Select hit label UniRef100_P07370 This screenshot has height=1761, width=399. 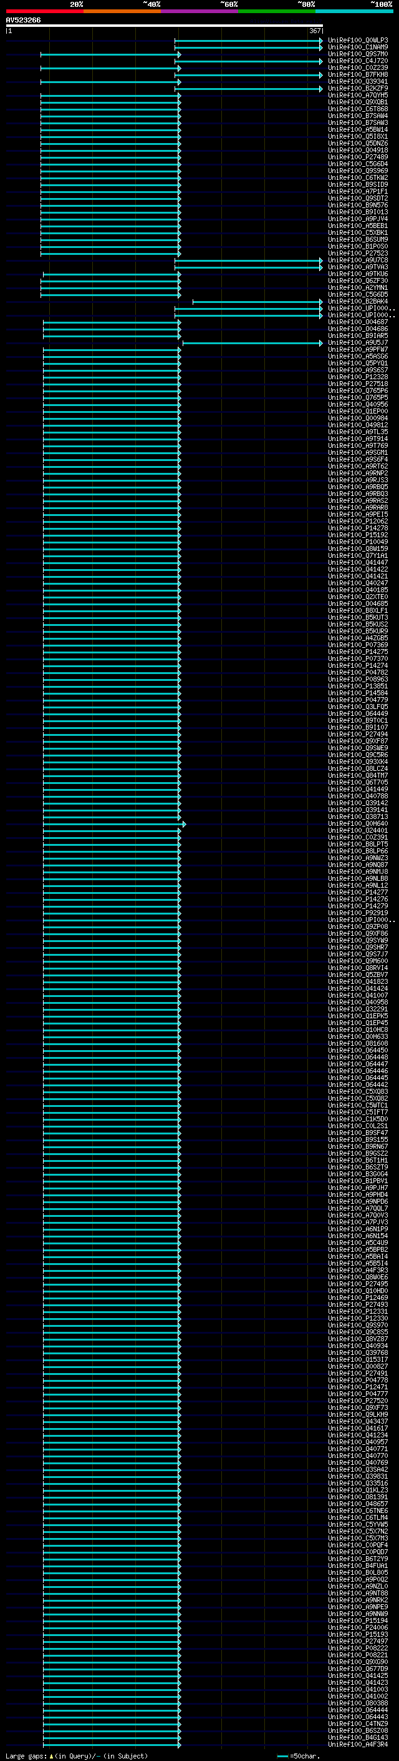point(357,659)
